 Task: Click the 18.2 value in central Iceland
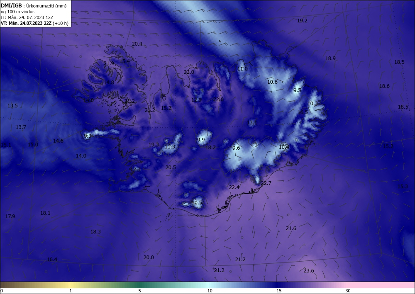(x=210, y=148)
